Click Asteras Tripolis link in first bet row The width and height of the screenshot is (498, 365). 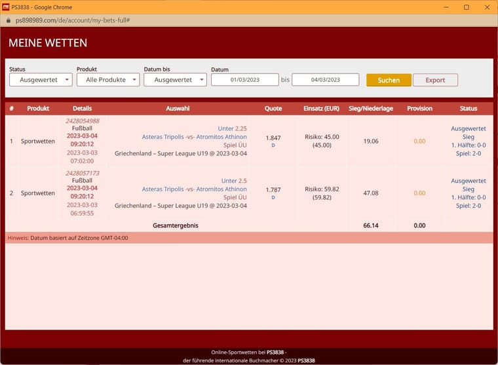click(x=163, y=137)
